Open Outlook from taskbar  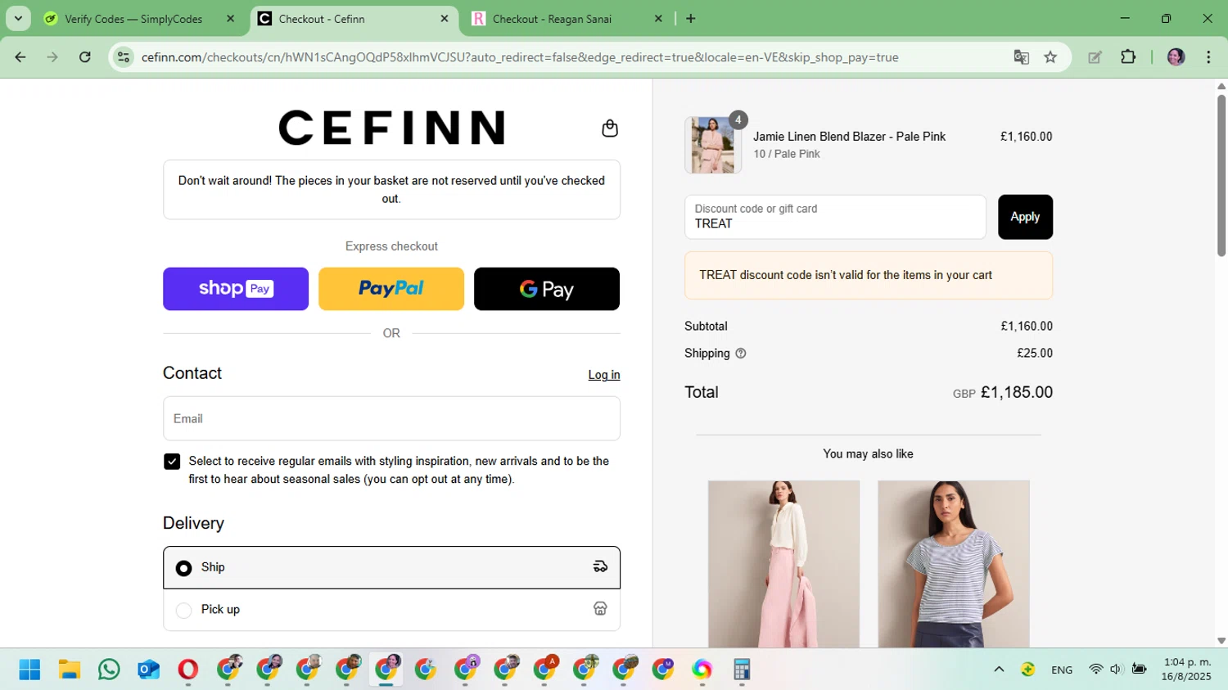coord(148,670)
